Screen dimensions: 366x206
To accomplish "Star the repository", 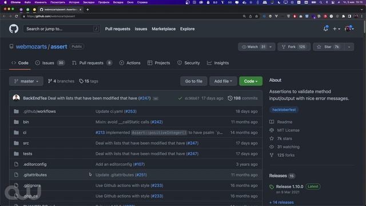I will point(328,47).
